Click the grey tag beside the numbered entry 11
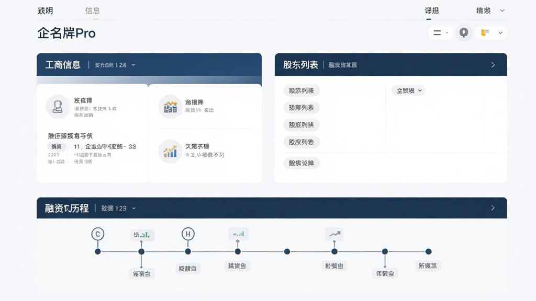 click(x=57, y=146)
